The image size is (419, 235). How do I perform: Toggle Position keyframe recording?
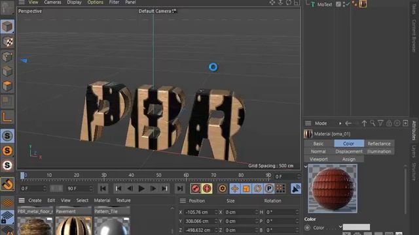coord(234,189)
